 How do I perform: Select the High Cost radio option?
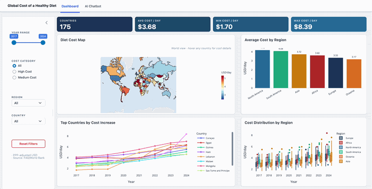point(14,72)
